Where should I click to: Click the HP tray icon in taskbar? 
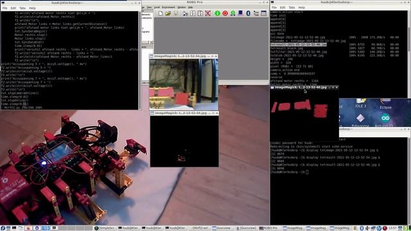[x=379, y=228]
